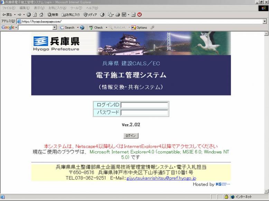Go to the Home page icon

41,15
